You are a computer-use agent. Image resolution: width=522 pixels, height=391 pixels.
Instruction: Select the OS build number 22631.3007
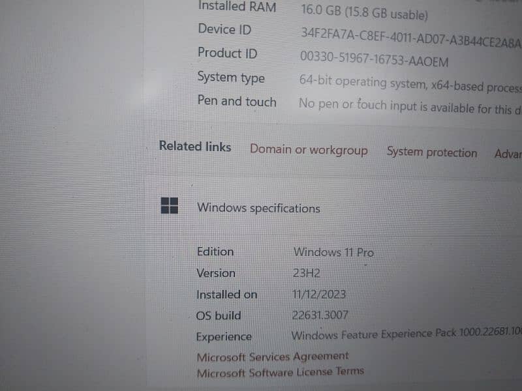pos(320,315)
